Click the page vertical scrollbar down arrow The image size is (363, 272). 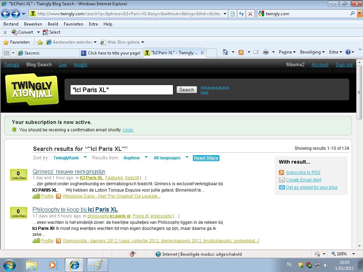tap(359, 246)
